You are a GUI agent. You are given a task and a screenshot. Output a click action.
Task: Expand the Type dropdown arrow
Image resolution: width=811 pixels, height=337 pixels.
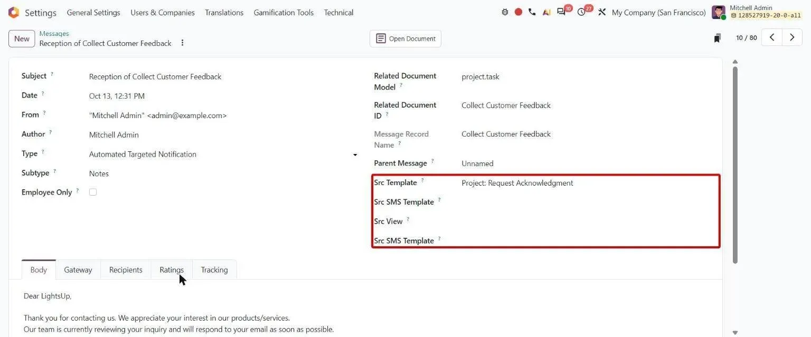point(355,155)
